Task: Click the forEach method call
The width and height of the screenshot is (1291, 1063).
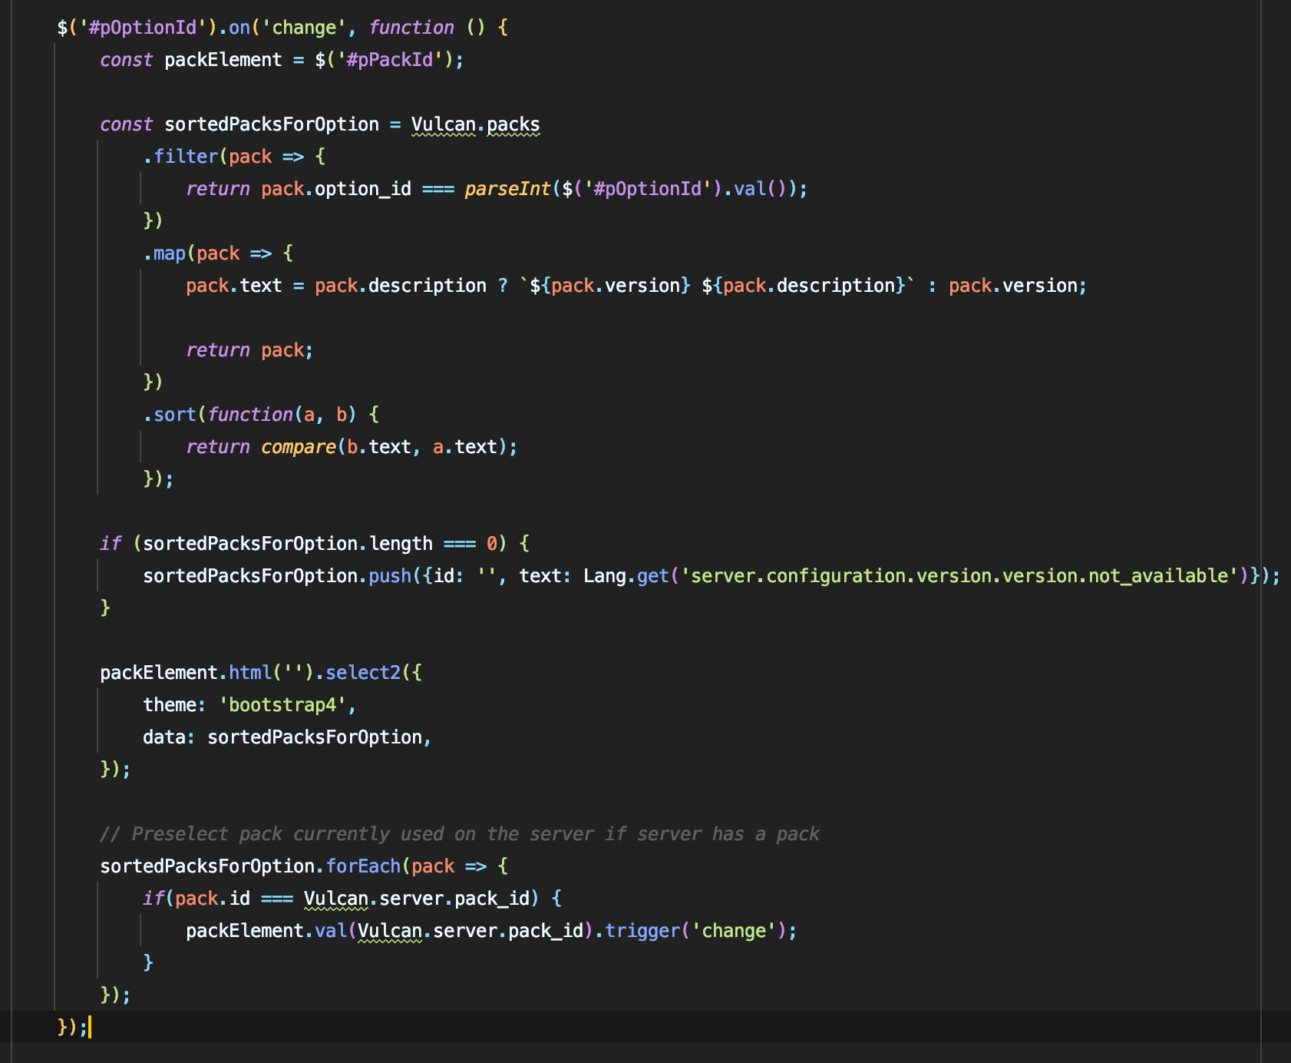Action: pos(362,866)
